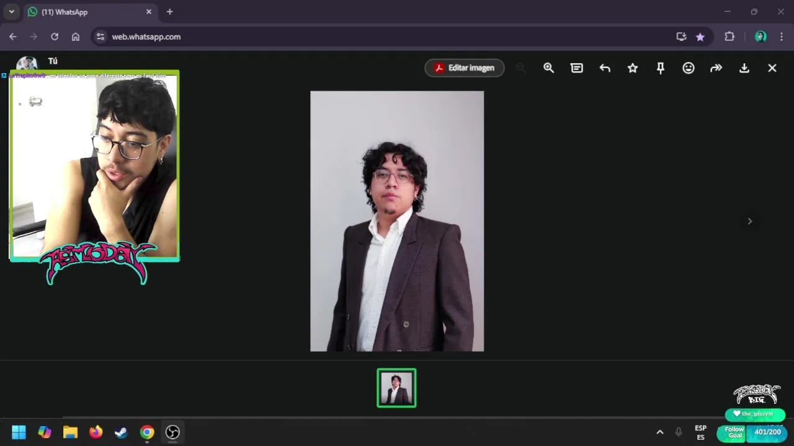Show hidden system tray icons
The height and width of the screenshot is (446, 794).
pyautogui.click(x=660, y=432)
